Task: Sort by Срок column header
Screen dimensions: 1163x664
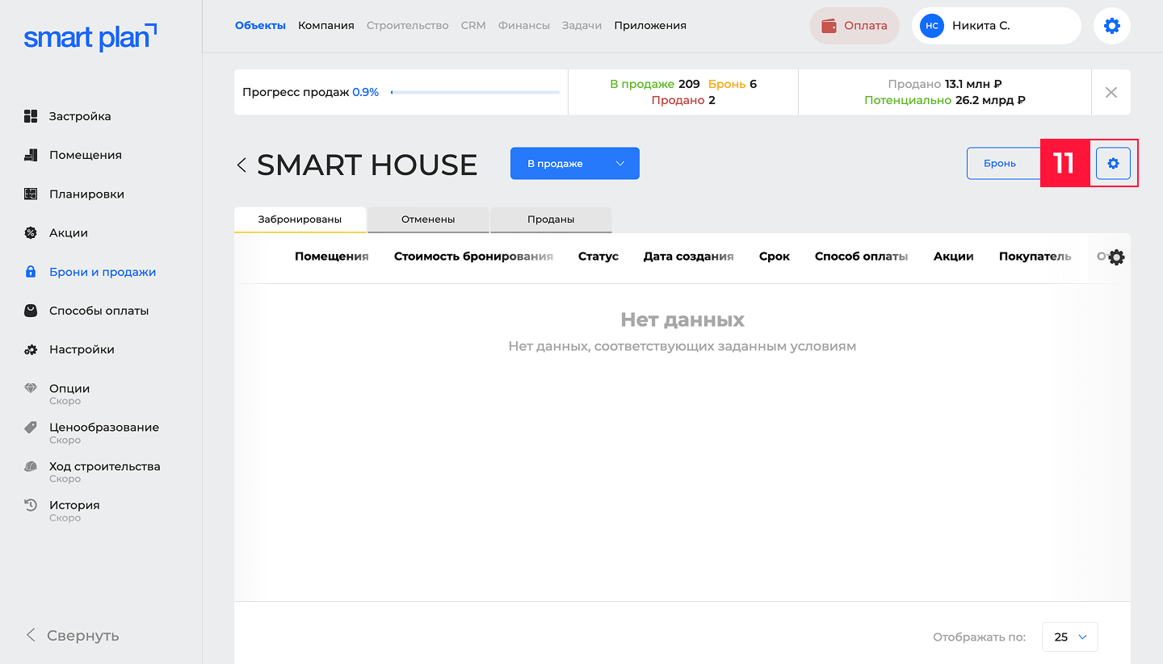Action: point(775,257)
